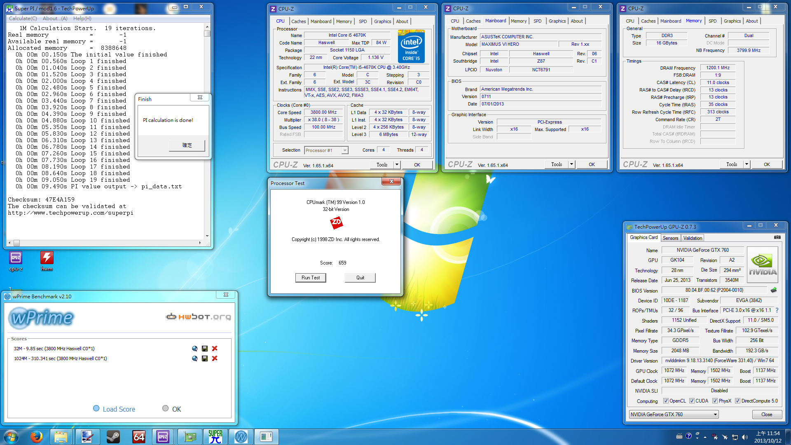Viewport: 791px width, 445px height.
Task: Click the HWBOT.org logo in wPrime
Action: click(198, 317)
